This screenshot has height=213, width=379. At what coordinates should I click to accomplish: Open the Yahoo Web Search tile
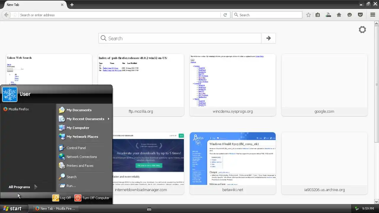(x=49, y=70)
